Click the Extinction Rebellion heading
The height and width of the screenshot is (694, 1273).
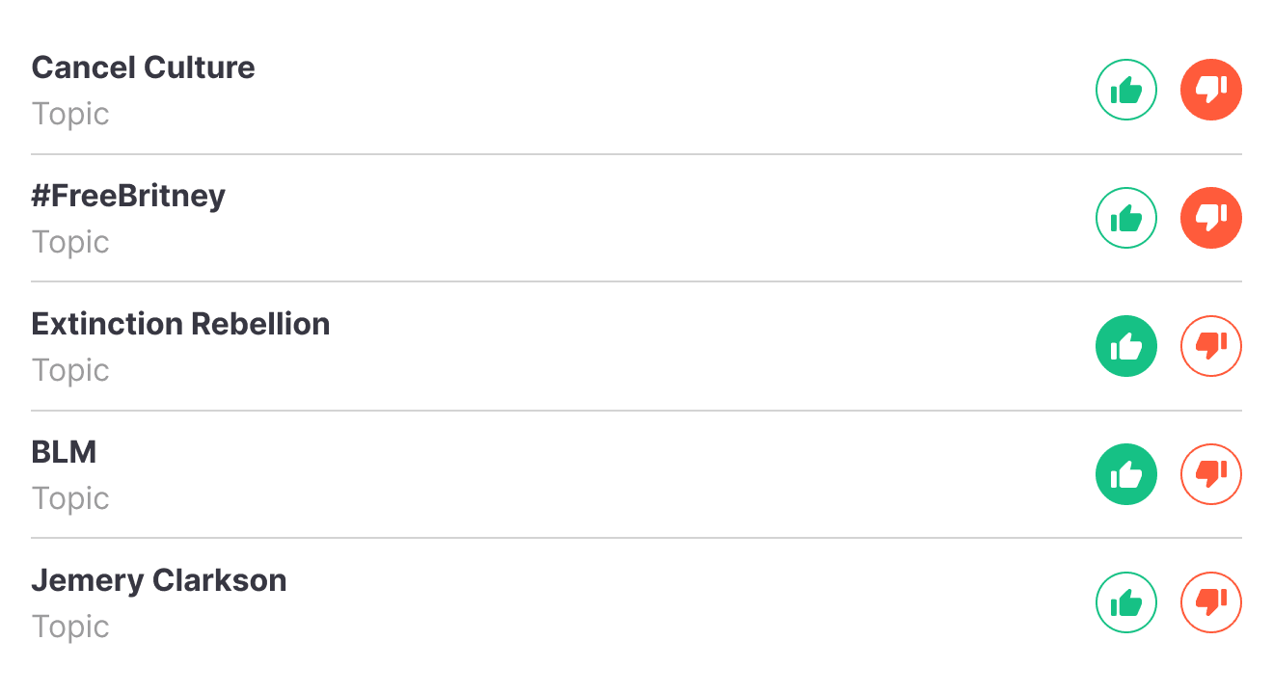180,324
